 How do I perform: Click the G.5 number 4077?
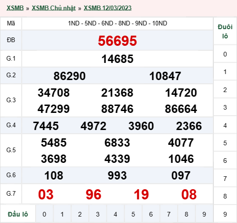pyautogui.click(x=181, y=142)
